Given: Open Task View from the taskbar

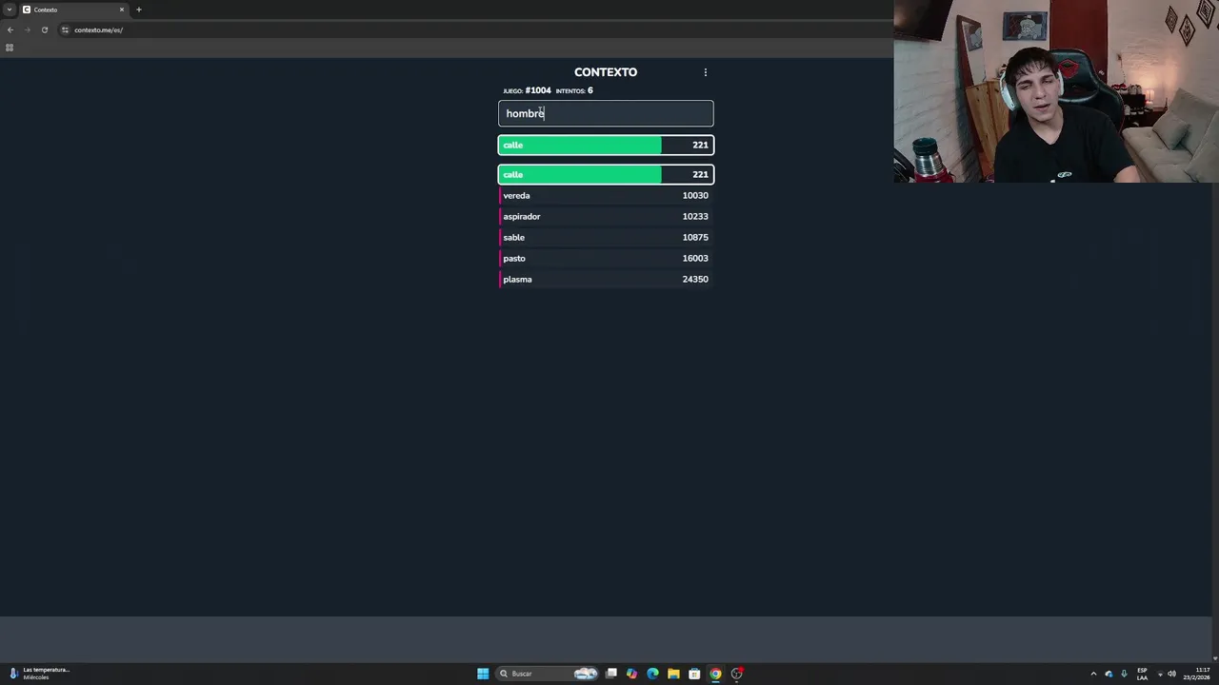Looking at the screenshot, I should (611, 674).
